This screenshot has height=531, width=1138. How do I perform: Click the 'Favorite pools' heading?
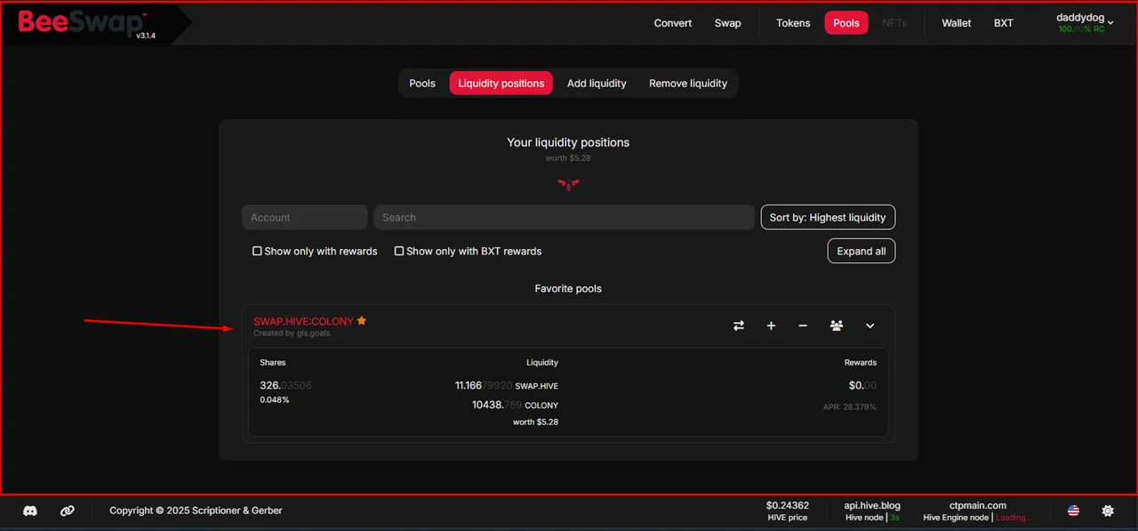click(x=568, y=289)
